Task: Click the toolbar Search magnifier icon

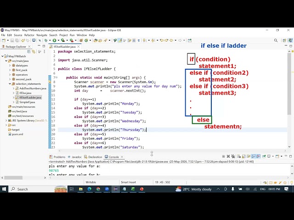Action: [x=276, y=40]
